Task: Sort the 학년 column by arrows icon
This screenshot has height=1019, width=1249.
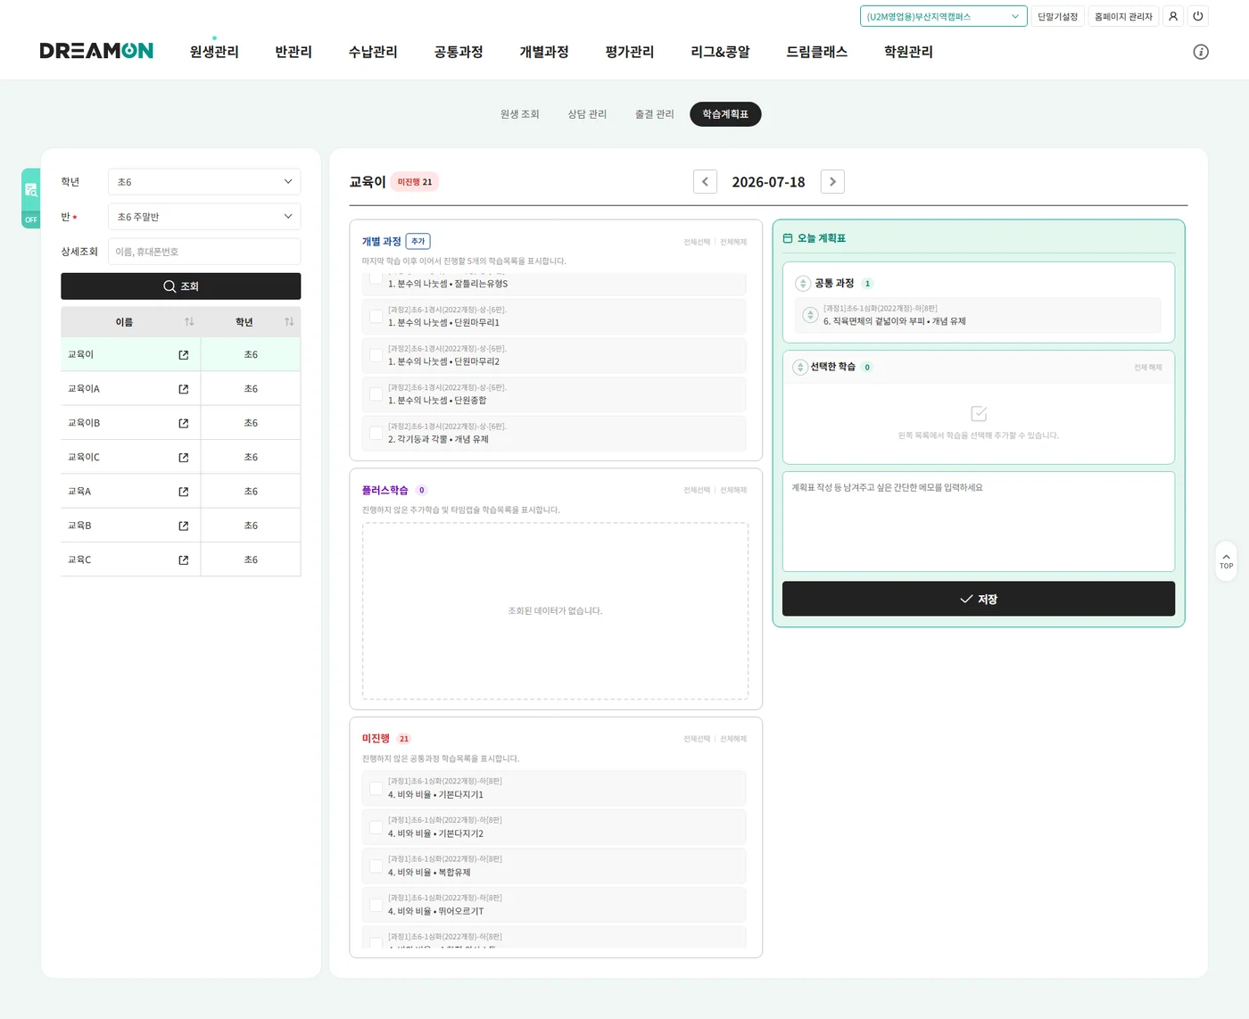Action: [289, 321]
